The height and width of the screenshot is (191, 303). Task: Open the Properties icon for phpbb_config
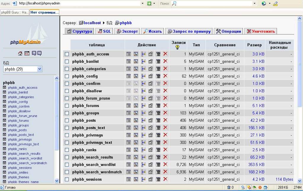pos(151,76)
